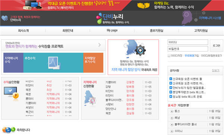Click number 3 icon beside 단비누리가 힘찬 발걸음
224x135 pixels.
(171, 88)
